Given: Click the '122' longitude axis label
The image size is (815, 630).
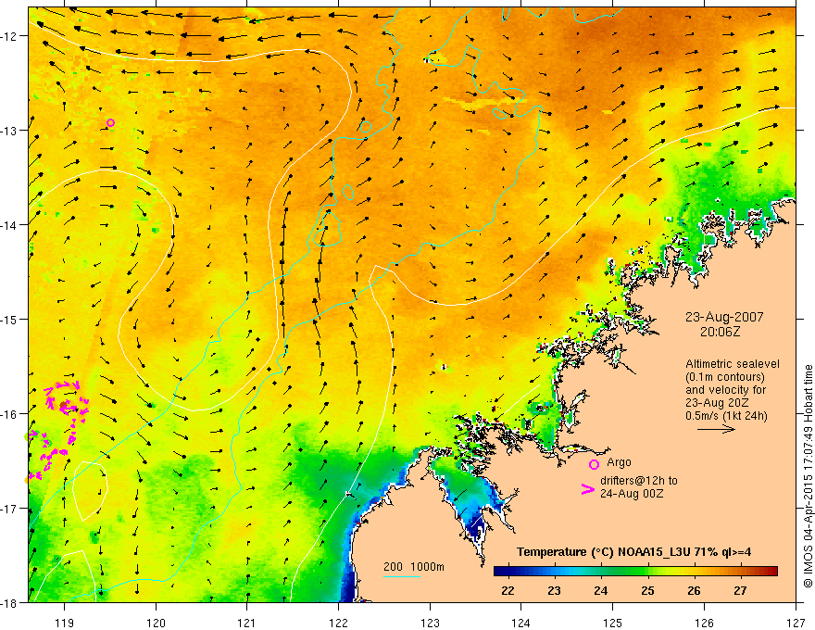Looking at the screenshot, I should pyautogui.click(x=338, y=623).
